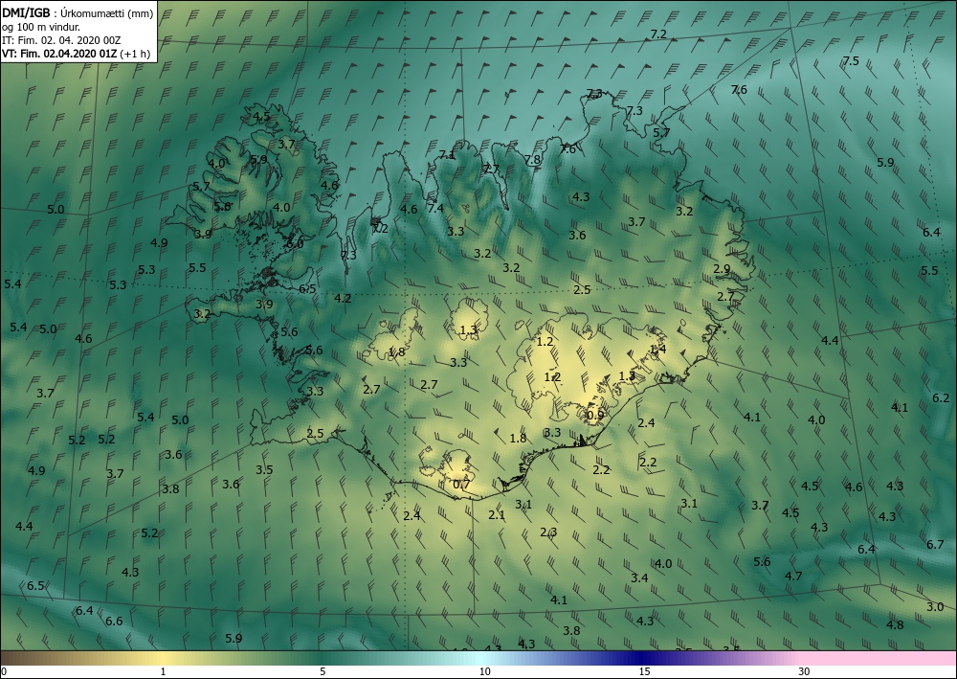Select the 4.2 value label

pos(343,299)
